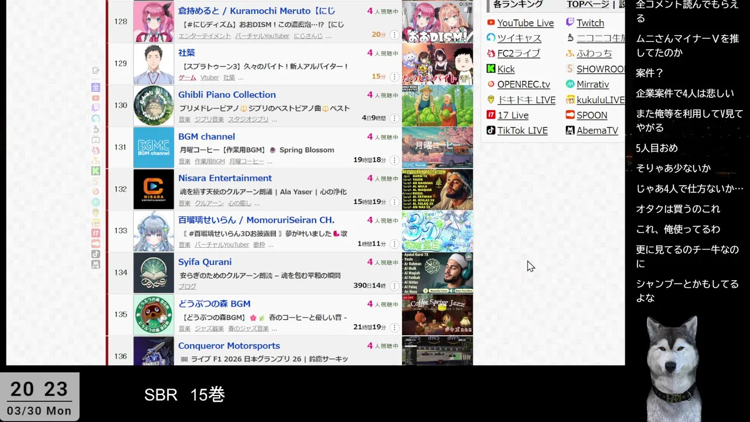This screenshot has height=422, width=750.
Task: Open the ニコニコ icon in the left sidebar
Action: tap(96, 130)
